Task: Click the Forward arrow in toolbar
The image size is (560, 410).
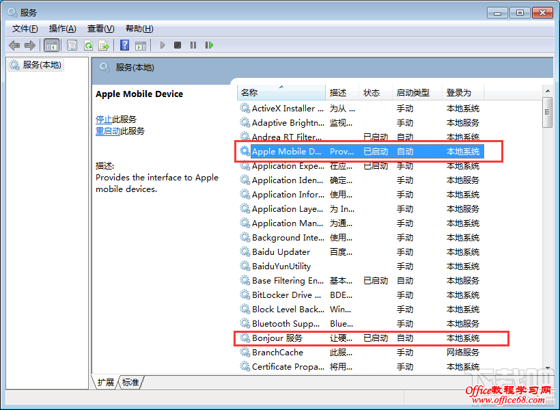Action: coord(29,45)
